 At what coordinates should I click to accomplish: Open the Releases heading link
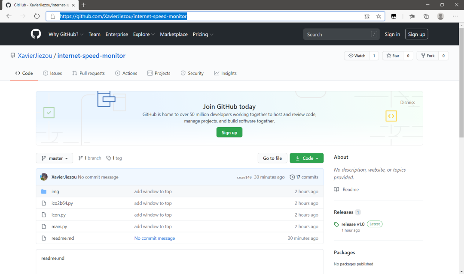344,212
